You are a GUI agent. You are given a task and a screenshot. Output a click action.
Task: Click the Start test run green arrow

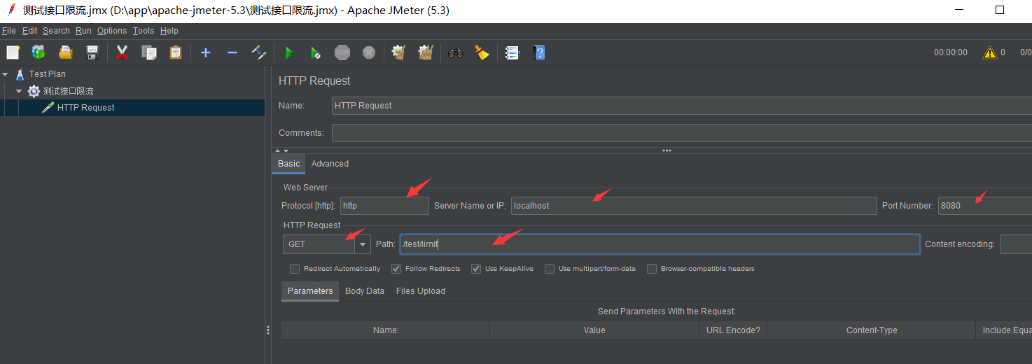(288, 52)
